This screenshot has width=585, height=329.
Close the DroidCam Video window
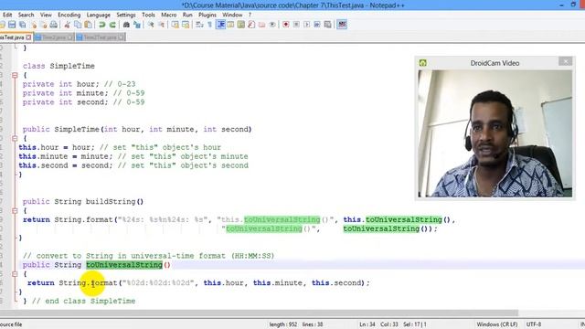[x=565, y=61]
